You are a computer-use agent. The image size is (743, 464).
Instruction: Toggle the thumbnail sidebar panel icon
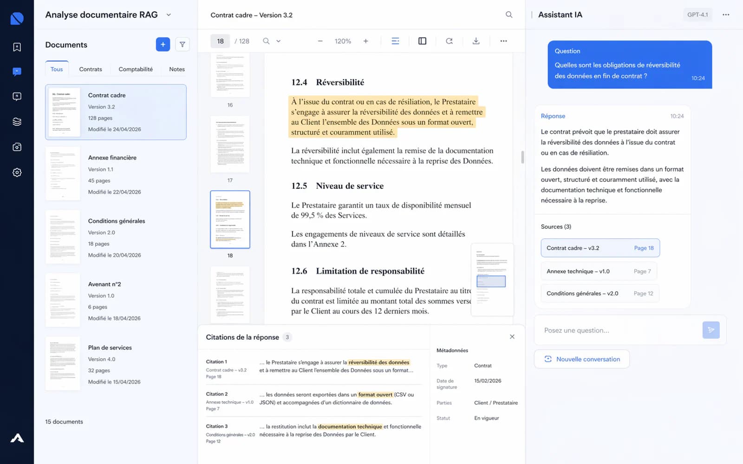[422, 41]
